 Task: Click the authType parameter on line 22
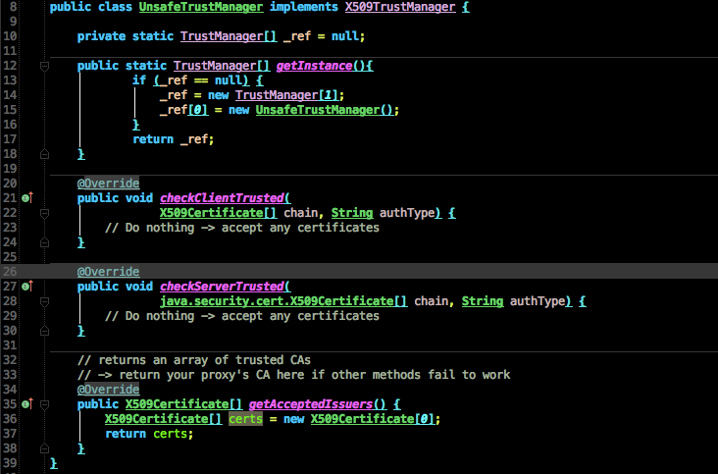coord(407,213)
